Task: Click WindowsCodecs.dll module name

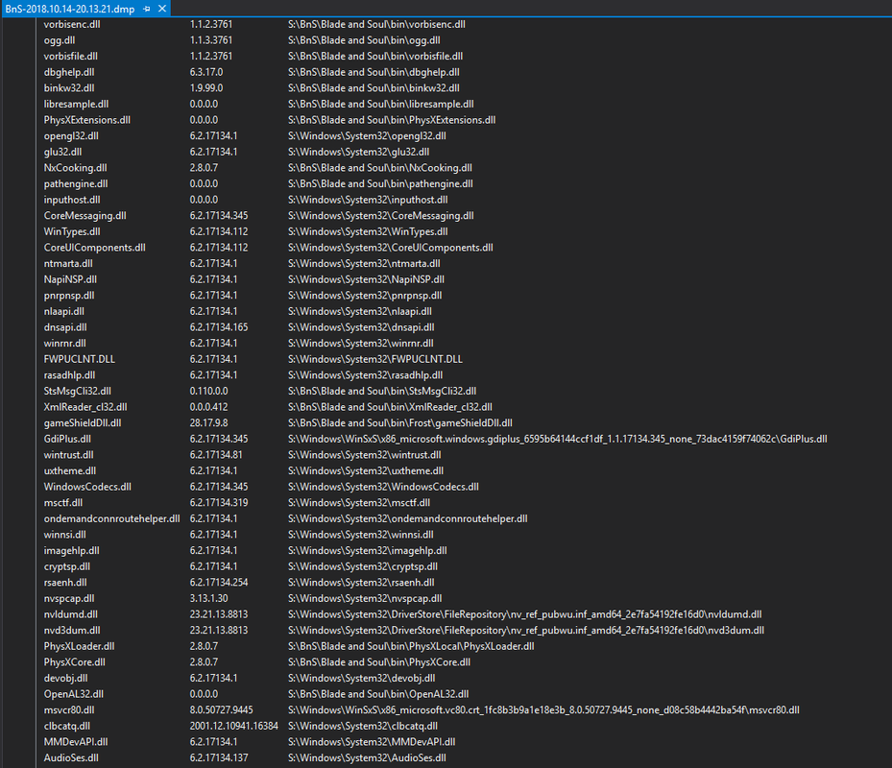Action: click(87, 487)
